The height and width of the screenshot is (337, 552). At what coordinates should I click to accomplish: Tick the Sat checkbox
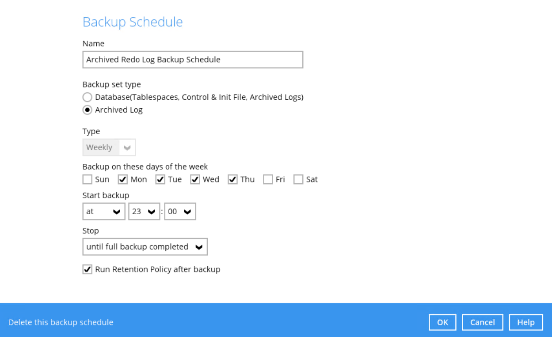(298, 180)
